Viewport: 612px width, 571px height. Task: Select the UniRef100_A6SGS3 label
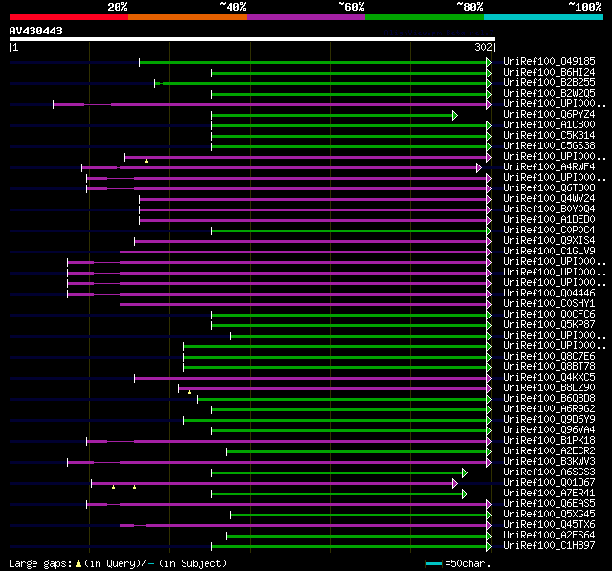point(549,472)
